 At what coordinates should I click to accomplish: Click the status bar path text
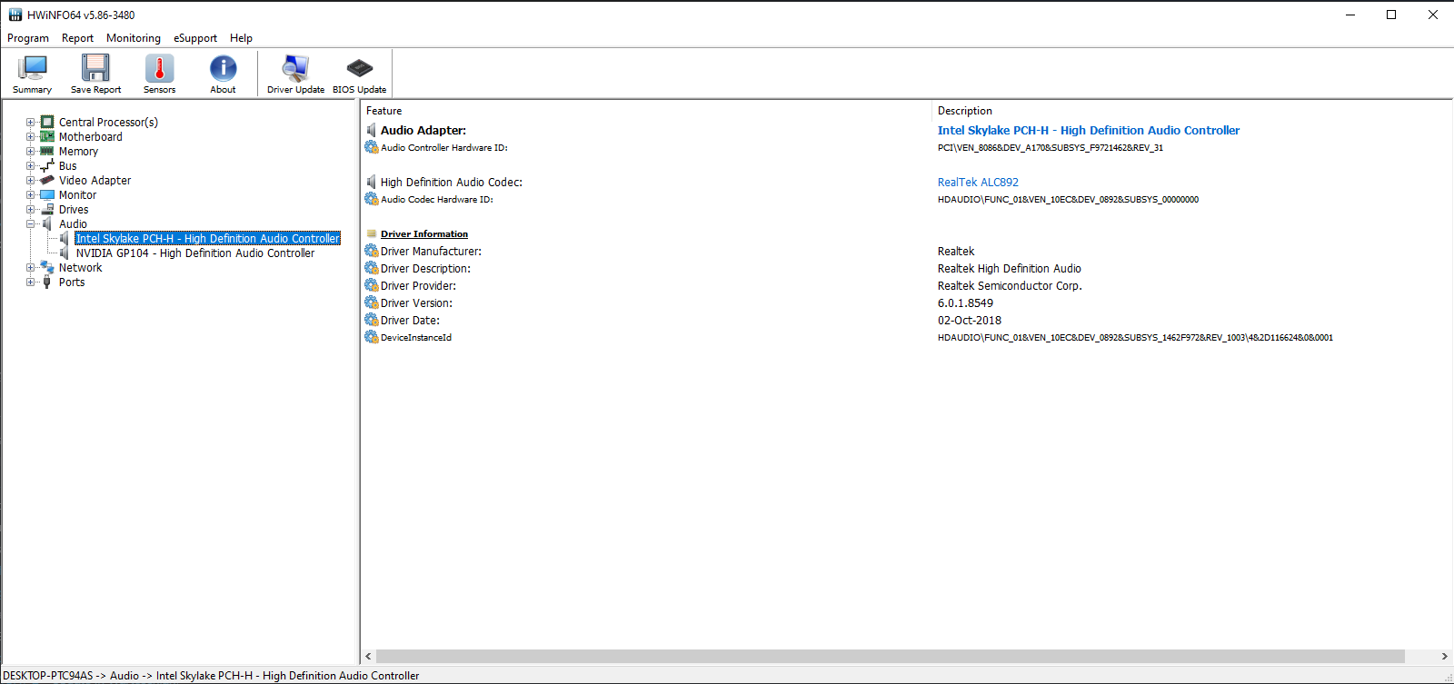click(212, 675)
